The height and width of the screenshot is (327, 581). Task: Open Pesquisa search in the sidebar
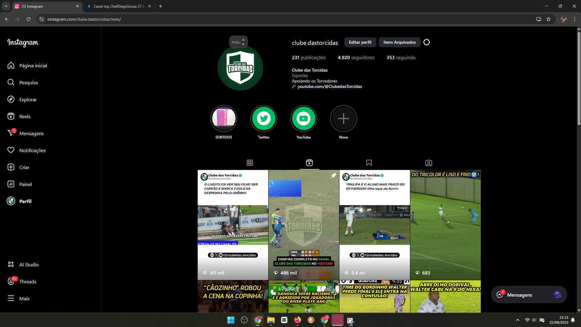(23, 82)
